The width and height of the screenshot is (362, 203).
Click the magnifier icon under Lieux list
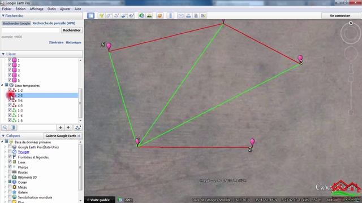[5, 127]
